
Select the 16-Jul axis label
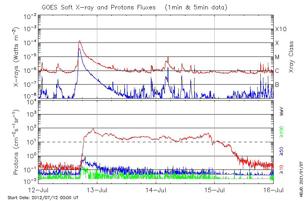[x=273, y=190]
